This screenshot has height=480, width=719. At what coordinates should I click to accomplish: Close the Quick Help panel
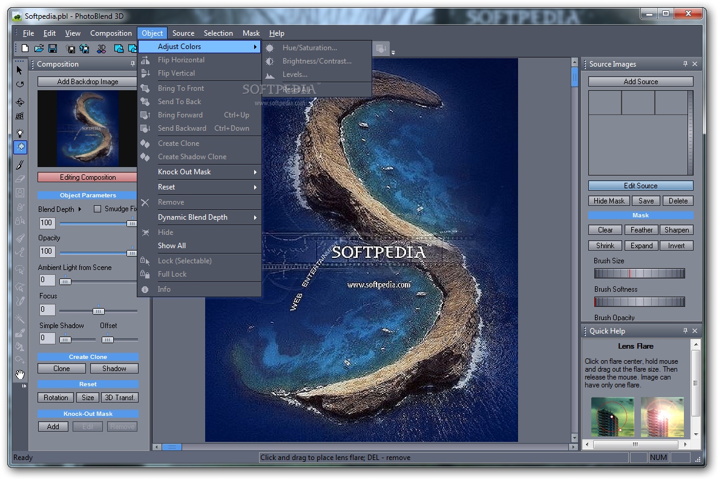(695, 330)
